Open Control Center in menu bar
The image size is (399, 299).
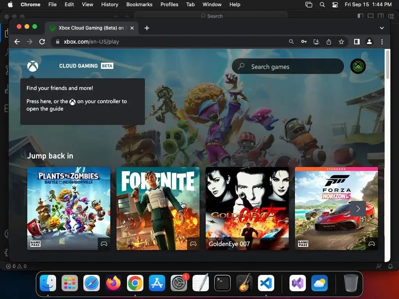pyautogui.click(x=335, y=5)
